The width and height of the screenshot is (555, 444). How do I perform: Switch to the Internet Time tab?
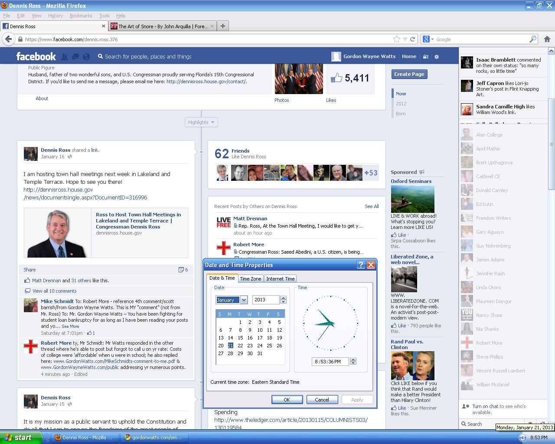click(x=280, y=279)
